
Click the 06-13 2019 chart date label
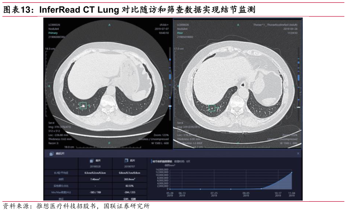(182, 194)
